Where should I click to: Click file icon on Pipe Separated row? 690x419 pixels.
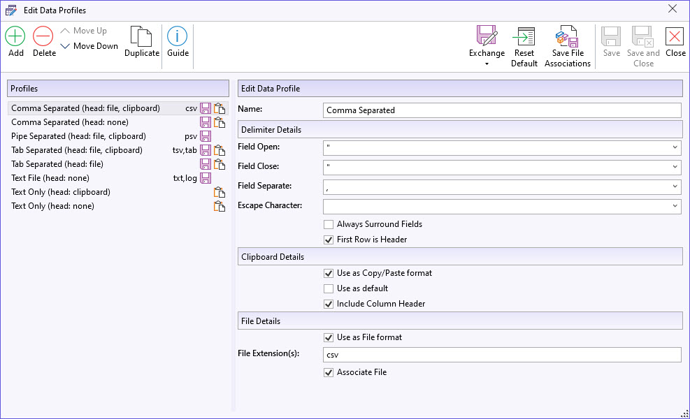coord(206,136)
